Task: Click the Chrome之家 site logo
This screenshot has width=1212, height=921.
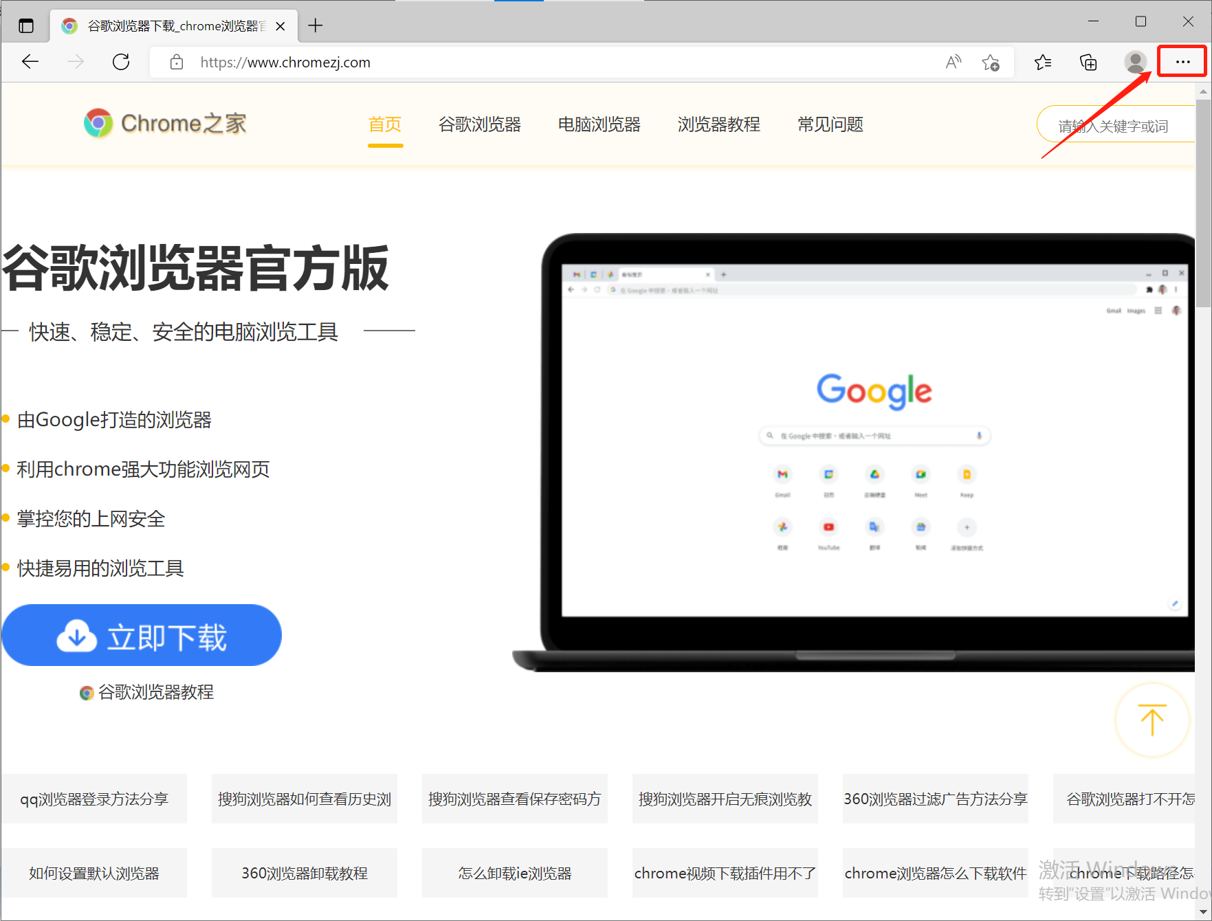Action: pyautogui.click(x=165, y=124)
